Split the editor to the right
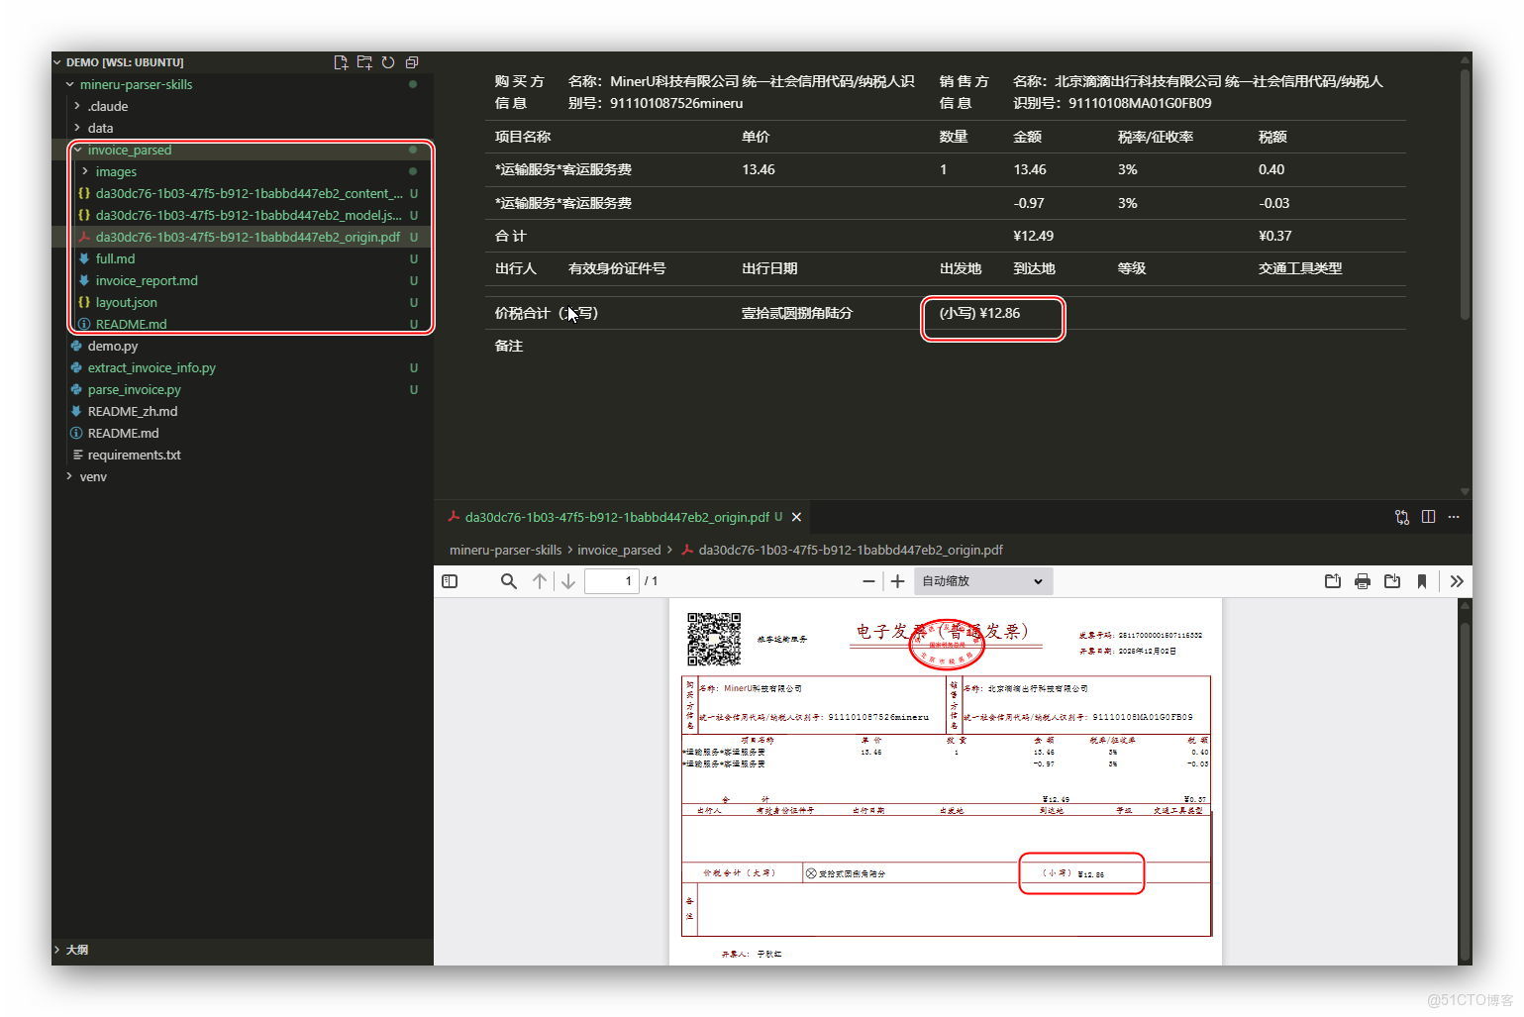The width and height of the screenshot is (1524, 1017). click(1428, 517)
